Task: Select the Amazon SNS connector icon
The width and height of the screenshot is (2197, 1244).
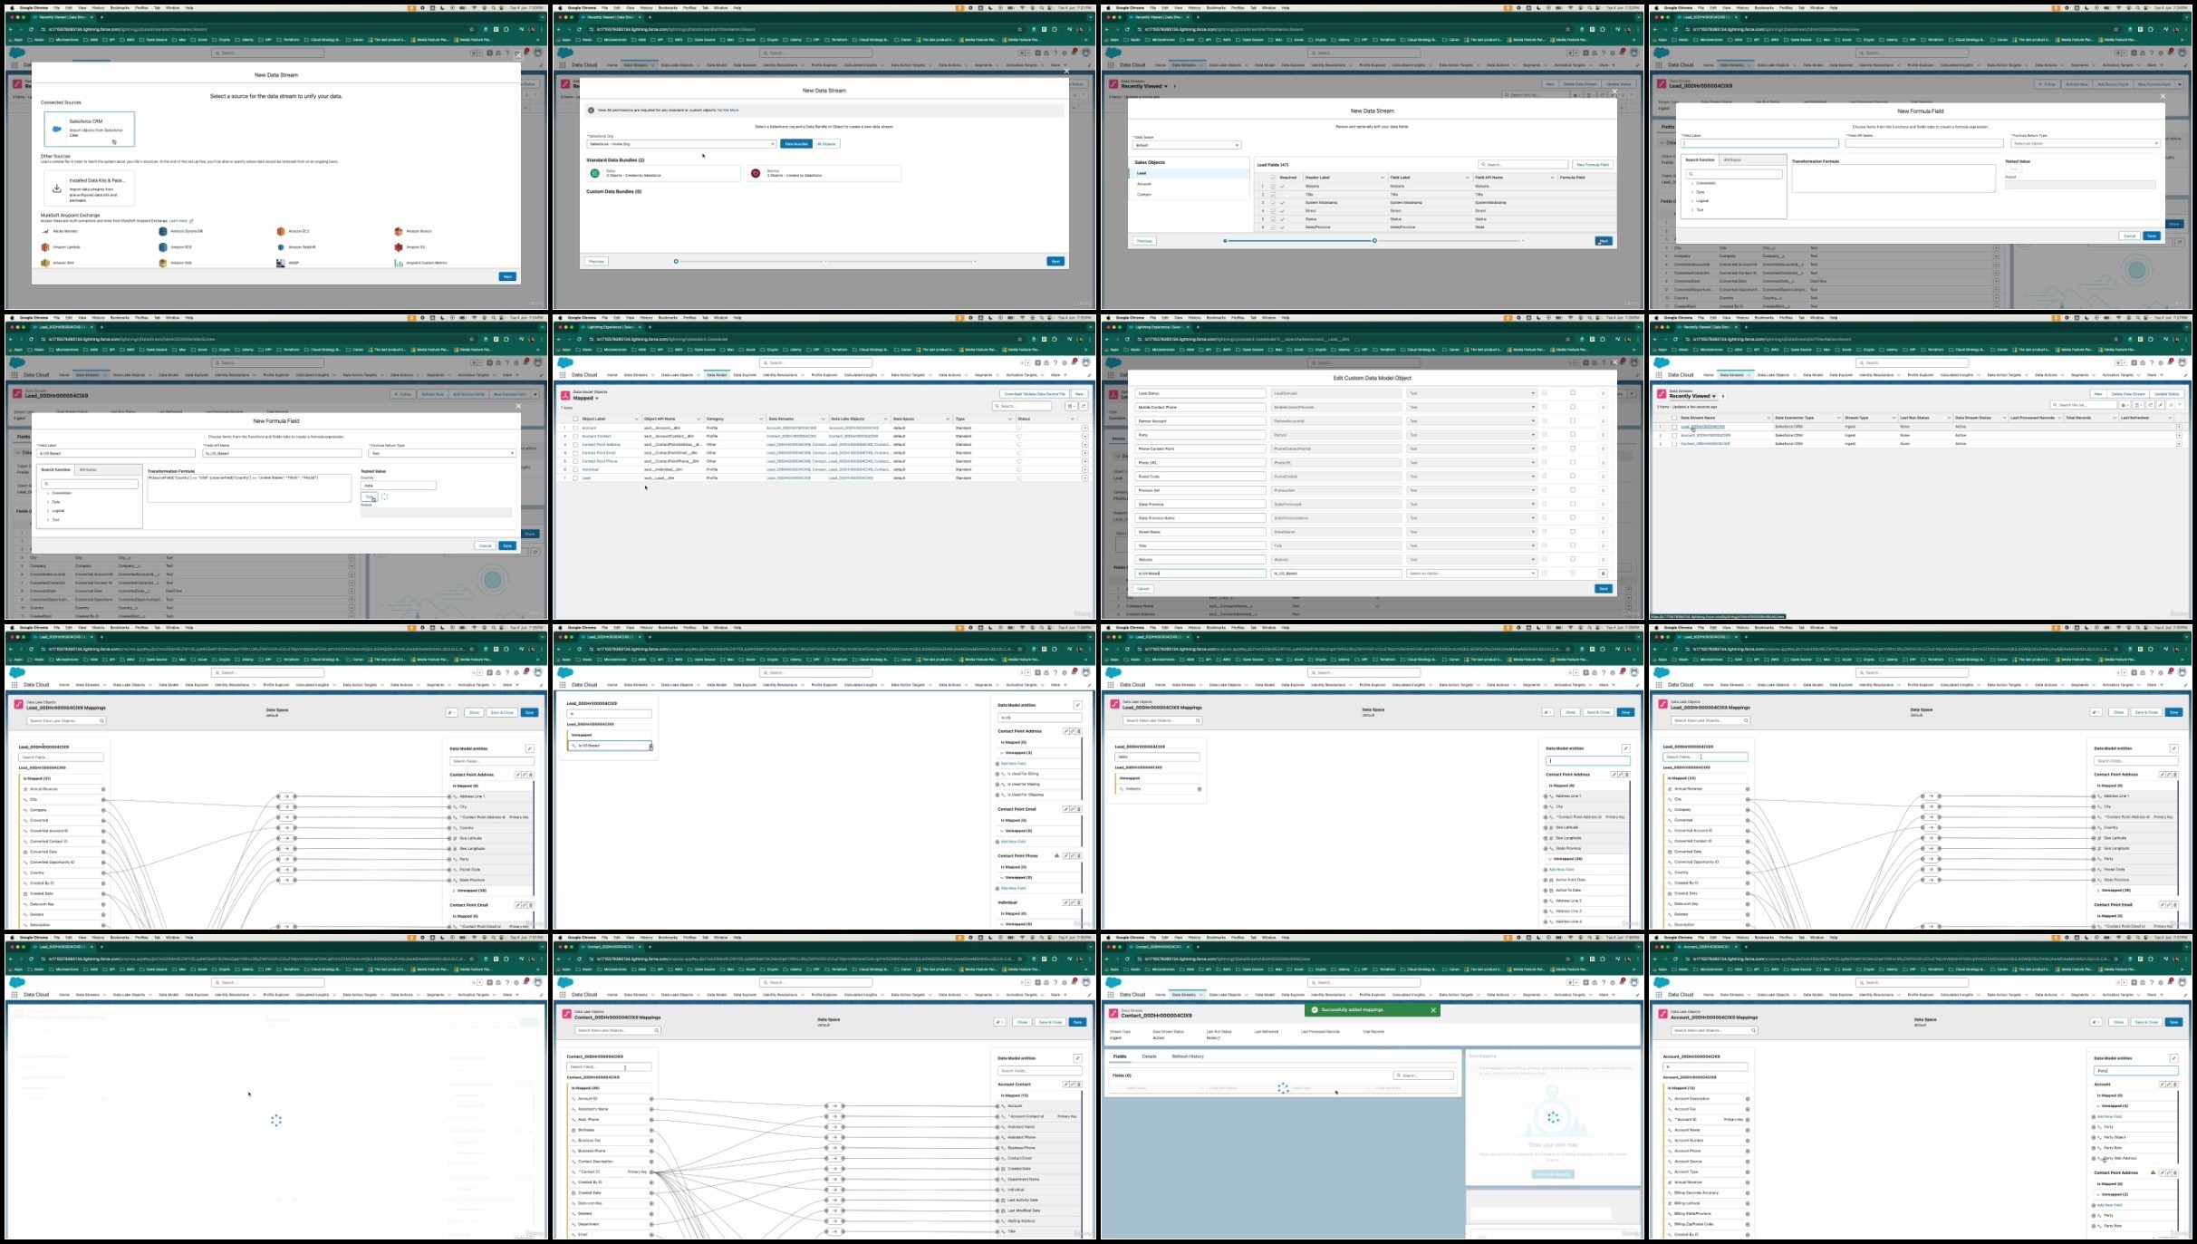Action: [x=45, y=263]
